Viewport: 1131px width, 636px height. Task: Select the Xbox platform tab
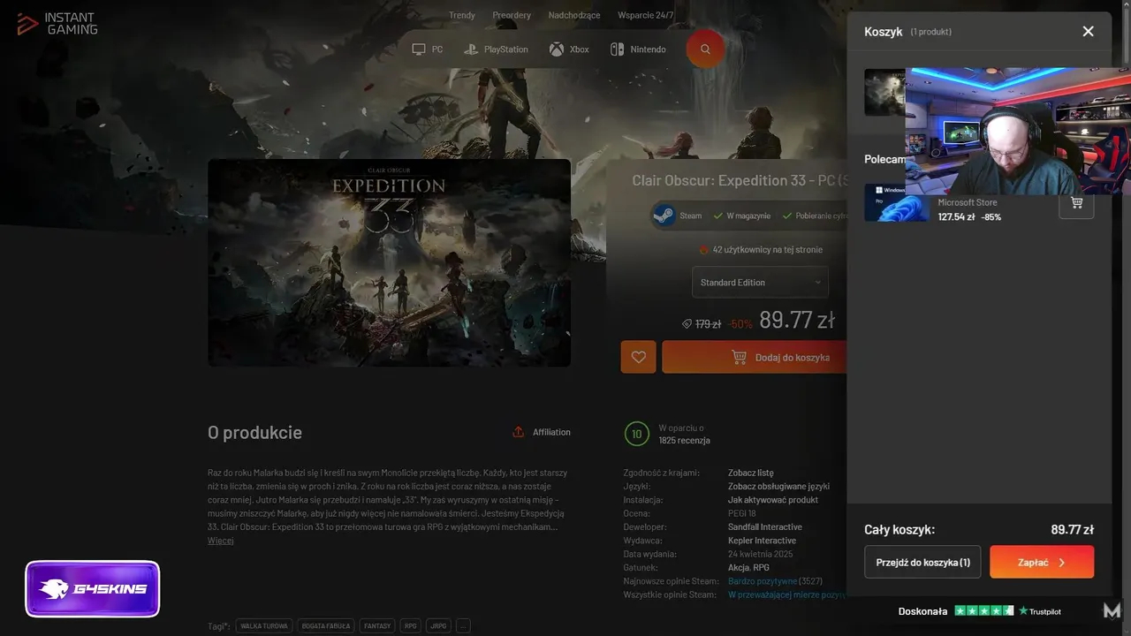point(569,49)
